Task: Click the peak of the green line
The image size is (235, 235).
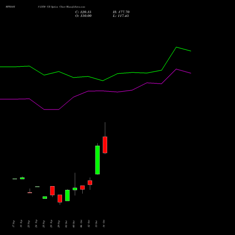Action: pyautogui.click(x=176, y=47)
